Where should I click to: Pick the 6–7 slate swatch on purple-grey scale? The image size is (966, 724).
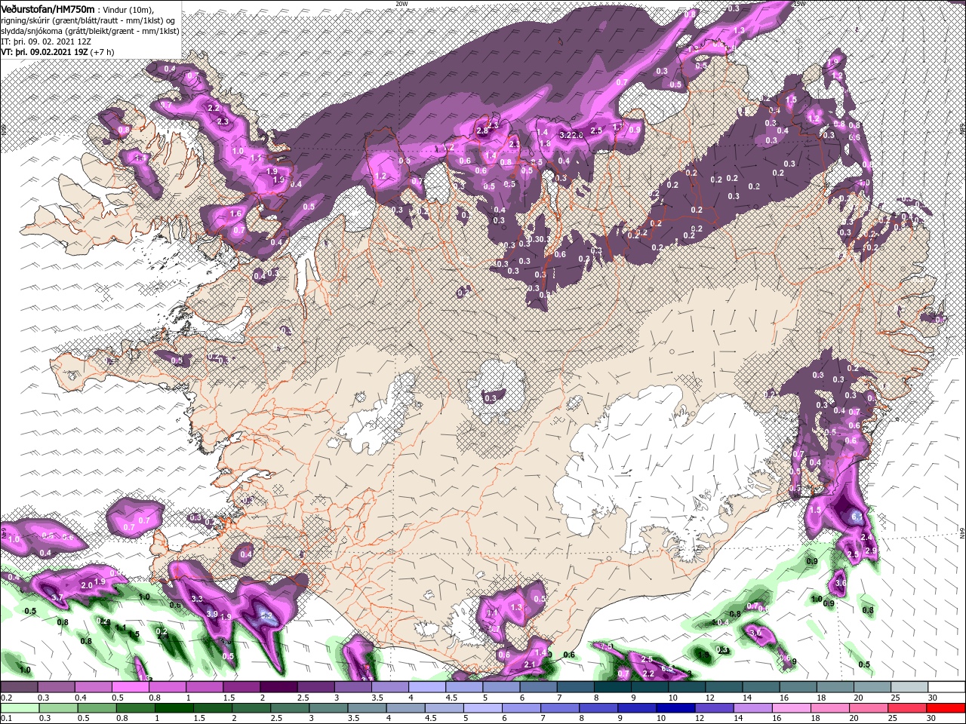[538, 687]
